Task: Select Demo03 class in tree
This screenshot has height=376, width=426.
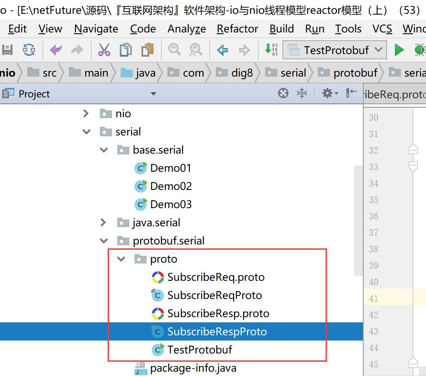Action: pos(163,205)
